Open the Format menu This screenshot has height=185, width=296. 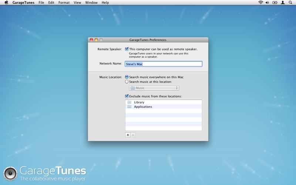coord(64,3)
